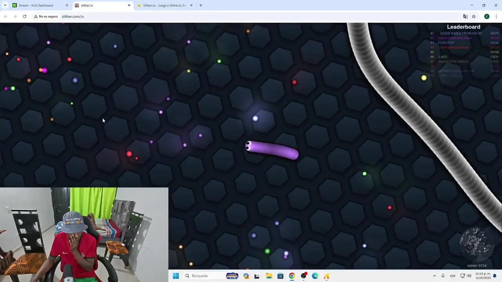The image size is (502, 282).
Task: Bookmark this page with the star icon
Action: click(x=474, y=16)
